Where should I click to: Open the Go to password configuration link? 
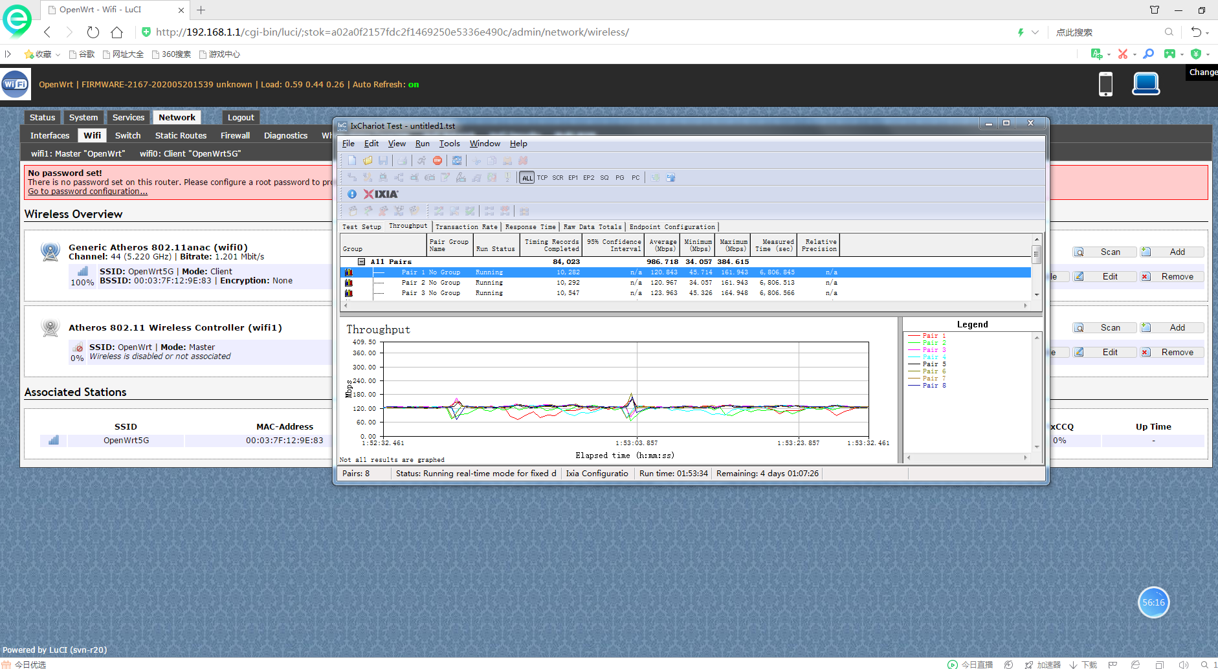[x=87, y=192]
